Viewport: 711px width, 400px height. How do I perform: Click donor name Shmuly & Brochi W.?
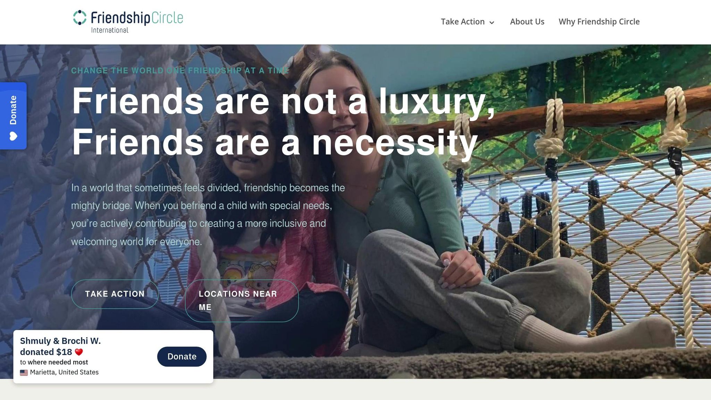[x=60, y=341]
